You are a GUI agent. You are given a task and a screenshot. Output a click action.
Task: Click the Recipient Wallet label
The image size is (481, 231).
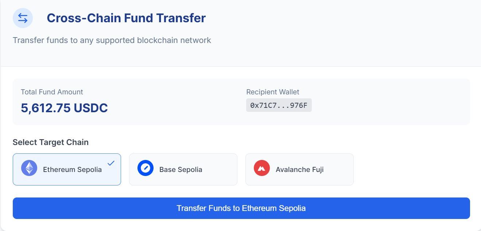click(273, 92)
